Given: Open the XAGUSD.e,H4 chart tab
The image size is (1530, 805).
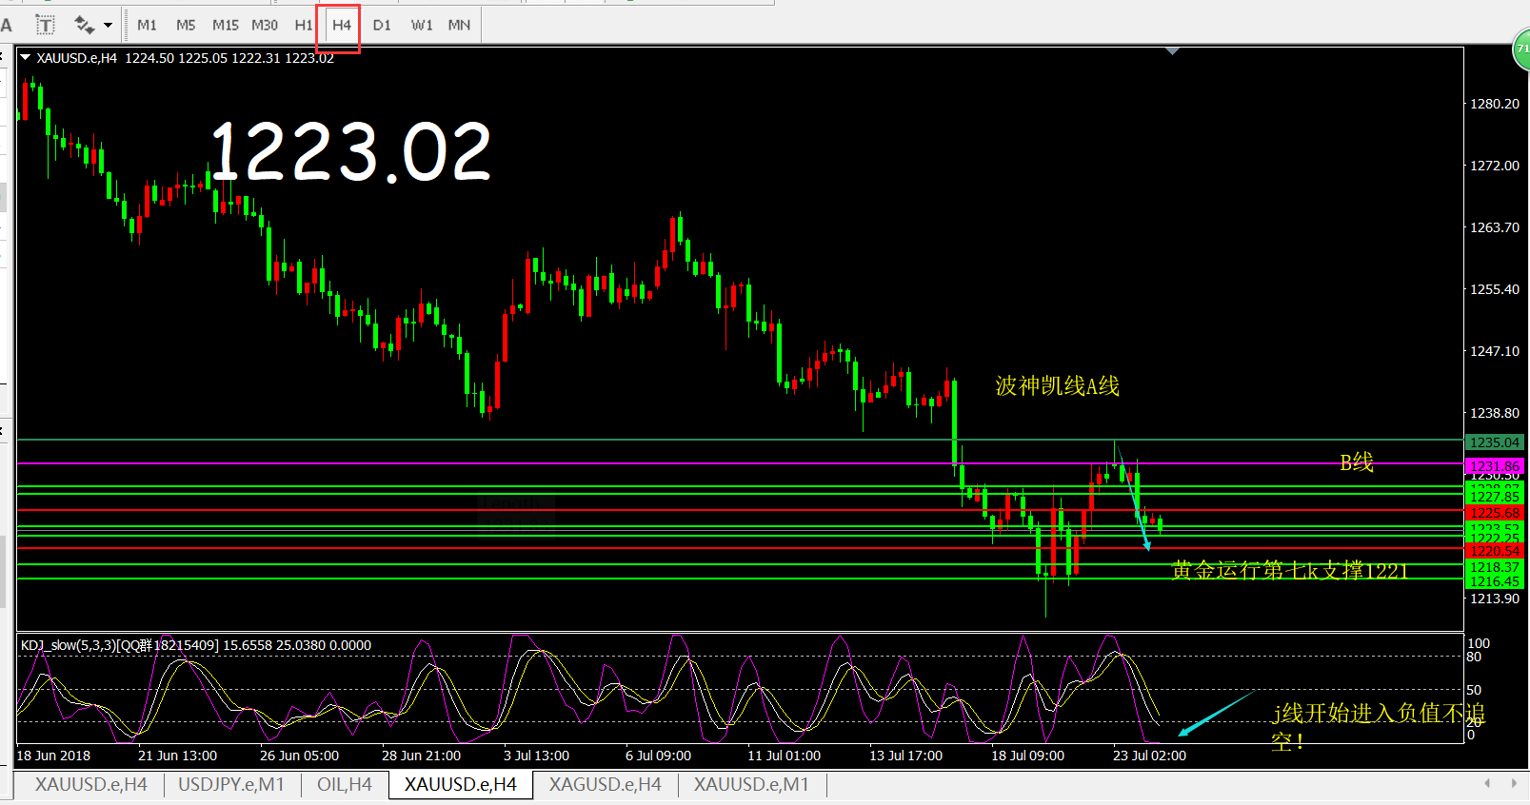Looking at the screenshot, I should click(606, 784).
